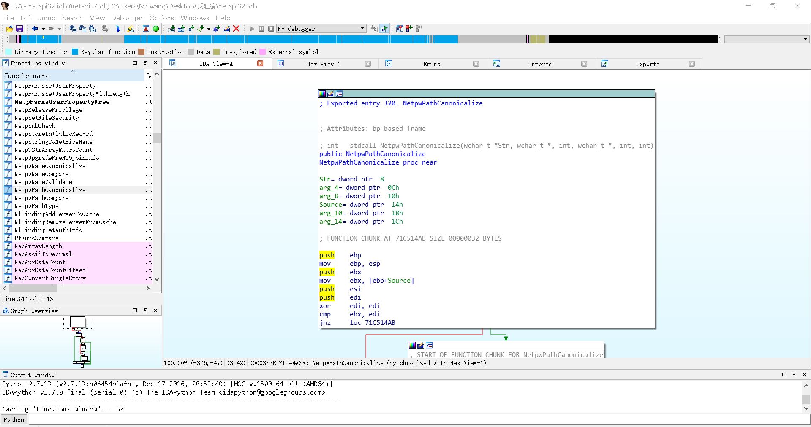Image resolution: width=811 pixels, height=427 pixels.
Task: Click the highlighted toolbar icon next to debugger box
Action: [x=384, y=29]
